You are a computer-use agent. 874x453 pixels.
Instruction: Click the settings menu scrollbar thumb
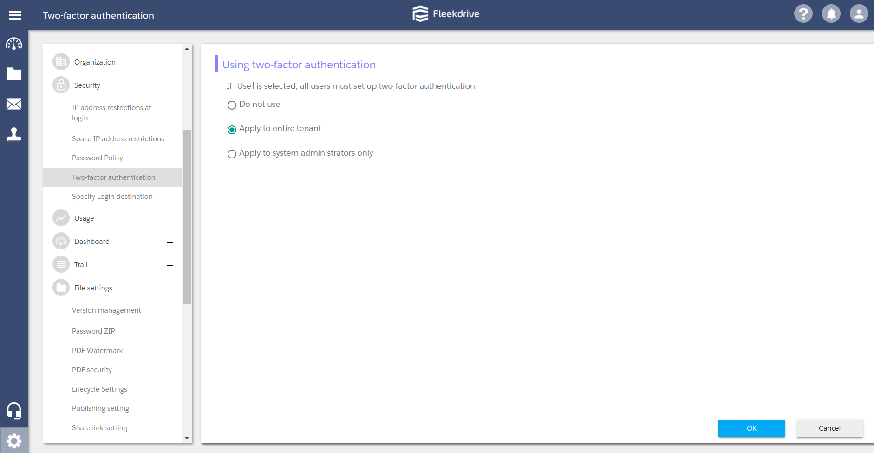187,217
